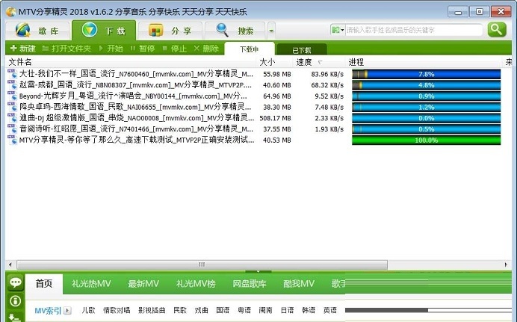This screenshot has height=322, width=517.
Task: Open the 网盘歌库 tab
Action: pyautogui.click(x=250, y=283)
